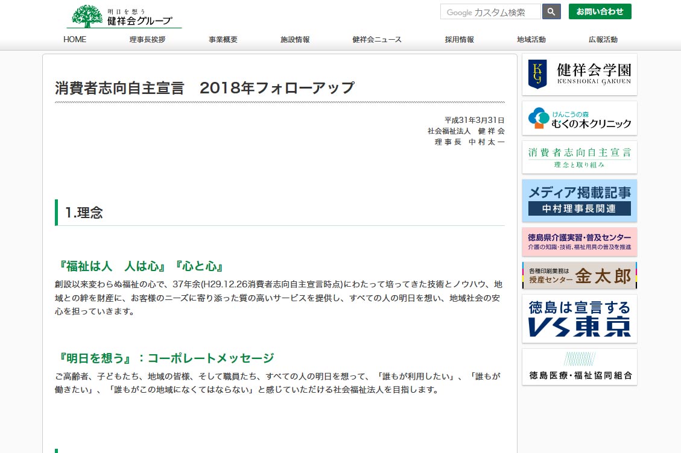Click the text 社会福祉法人 健祥会
Image resolution: width=681 pixels, height=453 pixels.
[x=466, y=131]
